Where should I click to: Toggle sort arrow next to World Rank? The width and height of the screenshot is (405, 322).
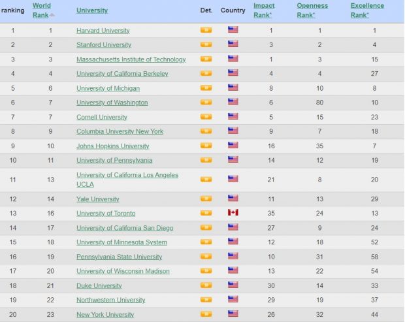[x=52, y=15]
